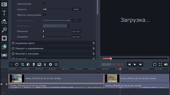Open the zoom and pan tool
The height and width of the screenshot is (95, 170).
[4, 30]
